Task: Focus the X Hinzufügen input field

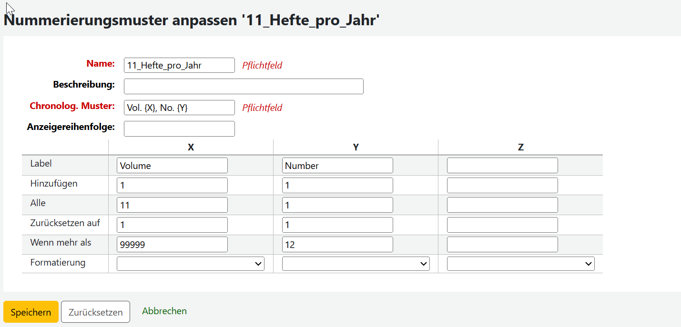Action: pyautogui.click(x=172, y=185)
